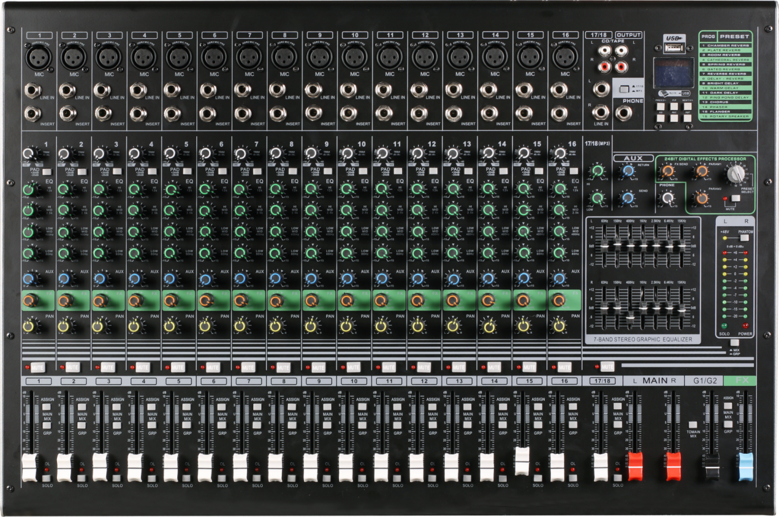Click the FX SEND orange knob
779x517 pixels.
click(668, 171)
